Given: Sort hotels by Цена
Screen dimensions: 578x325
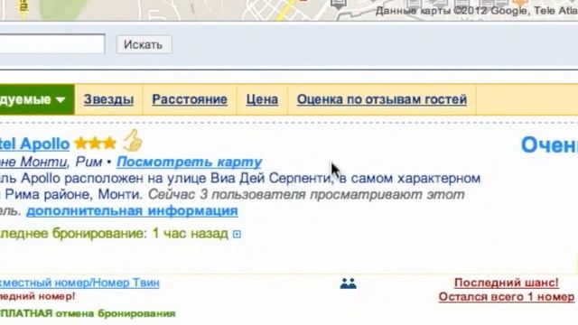Looking at the screenshot, I should click(262, 99).
